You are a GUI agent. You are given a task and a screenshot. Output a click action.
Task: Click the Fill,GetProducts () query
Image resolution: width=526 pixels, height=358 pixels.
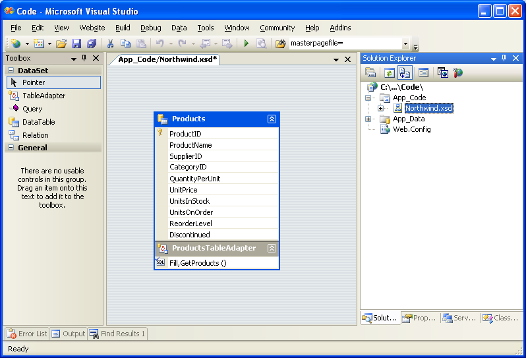coord(198,263)
